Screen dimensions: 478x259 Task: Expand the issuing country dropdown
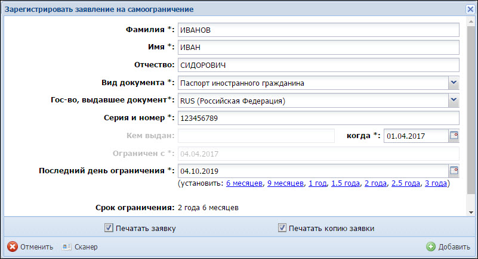tap(454, 100)
